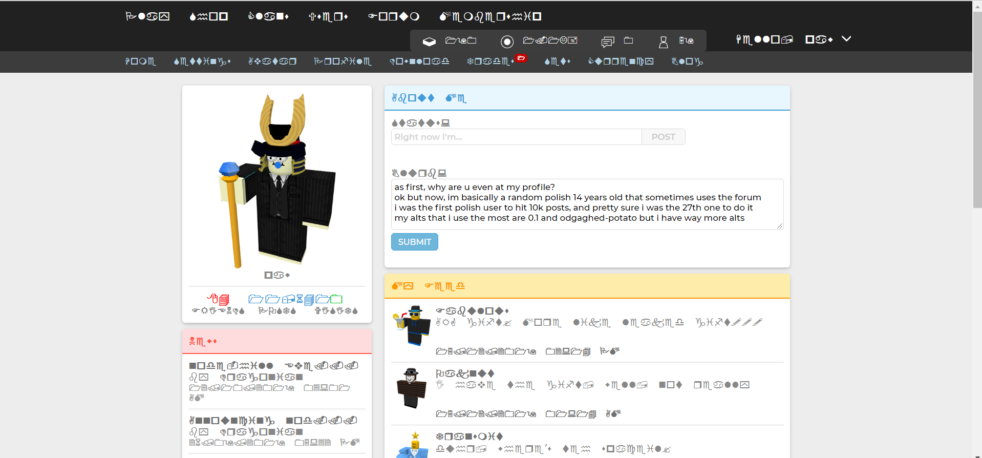Click the About Me panel heading
This screenshot has height=458, width=982.
429,98
